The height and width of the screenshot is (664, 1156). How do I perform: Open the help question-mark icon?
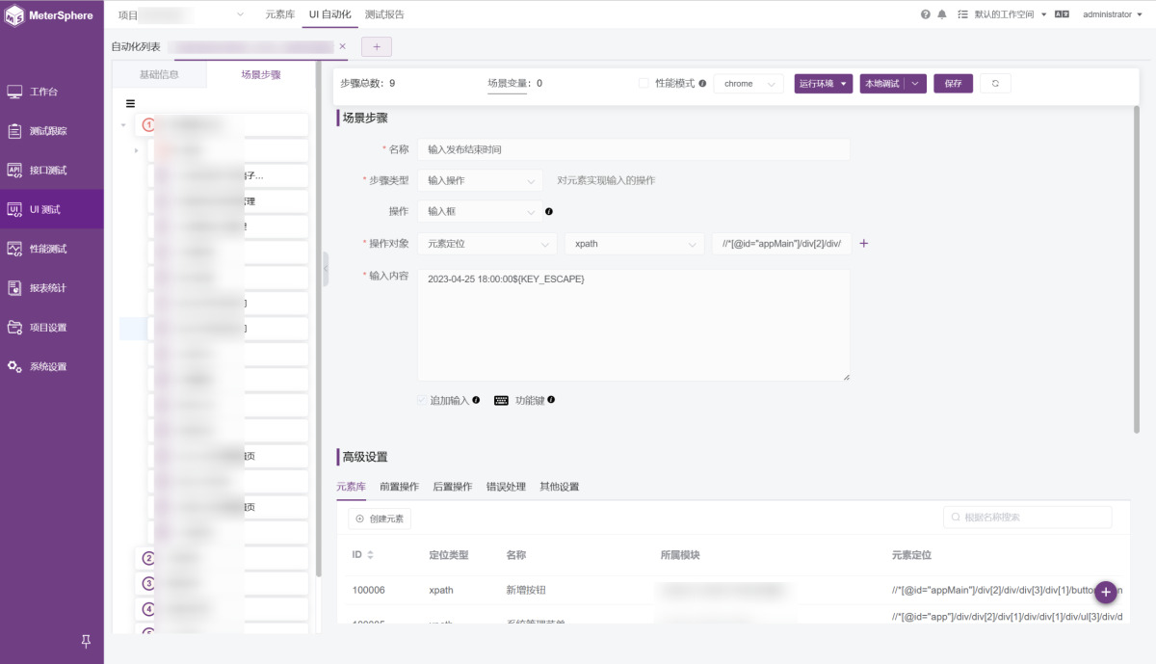pyautogui.click(x=926, y=14)
